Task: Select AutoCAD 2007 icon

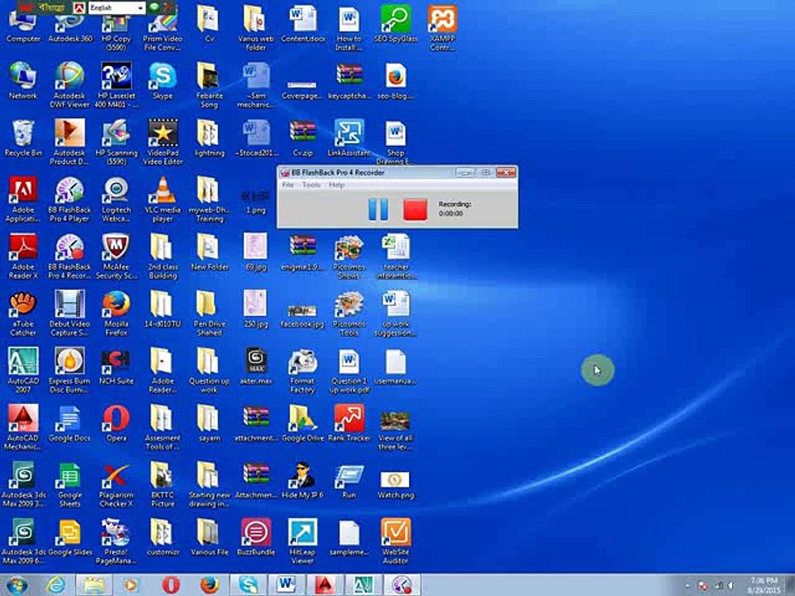Action: click(x=23, y=371)
